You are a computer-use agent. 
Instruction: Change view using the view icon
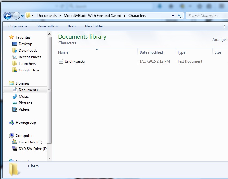(x=226, y=26)
